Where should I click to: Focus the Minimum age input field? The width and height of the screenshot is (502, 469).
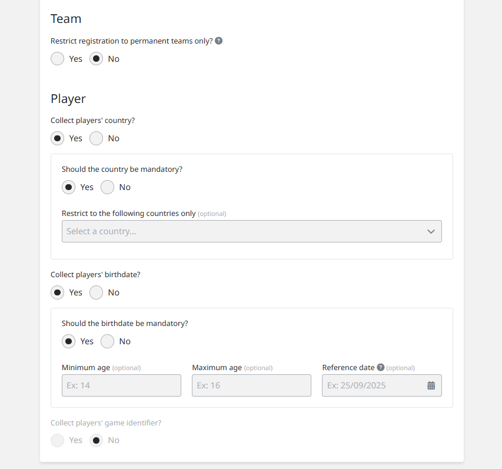(121, 385)
